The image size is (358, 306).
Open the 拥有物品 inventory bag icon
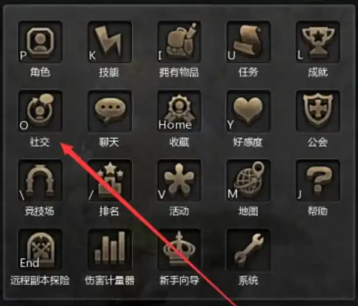point(179,42)
